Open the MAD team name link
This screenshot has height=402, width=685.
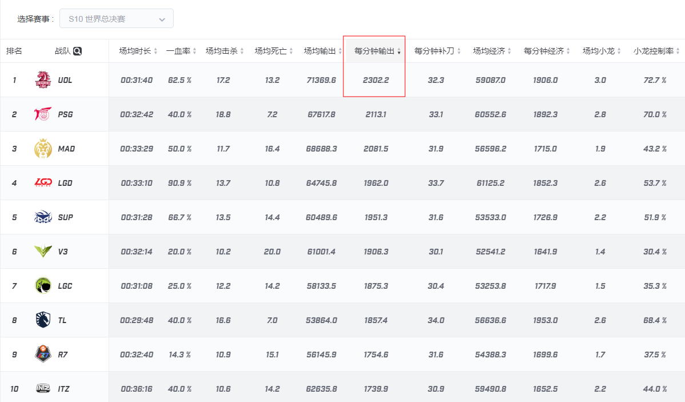(66, 149)
